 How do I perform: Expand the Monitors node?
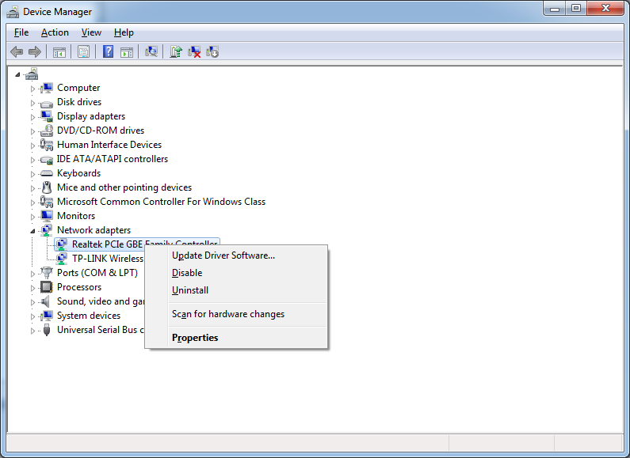(33, 217)
